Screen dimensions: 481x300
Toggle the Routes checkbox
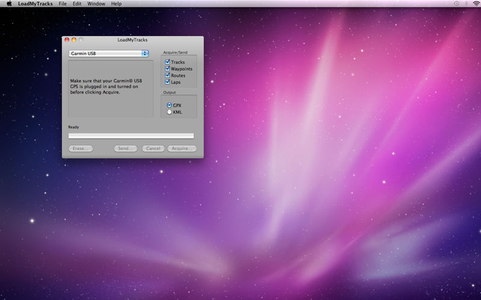coord(168,76)
